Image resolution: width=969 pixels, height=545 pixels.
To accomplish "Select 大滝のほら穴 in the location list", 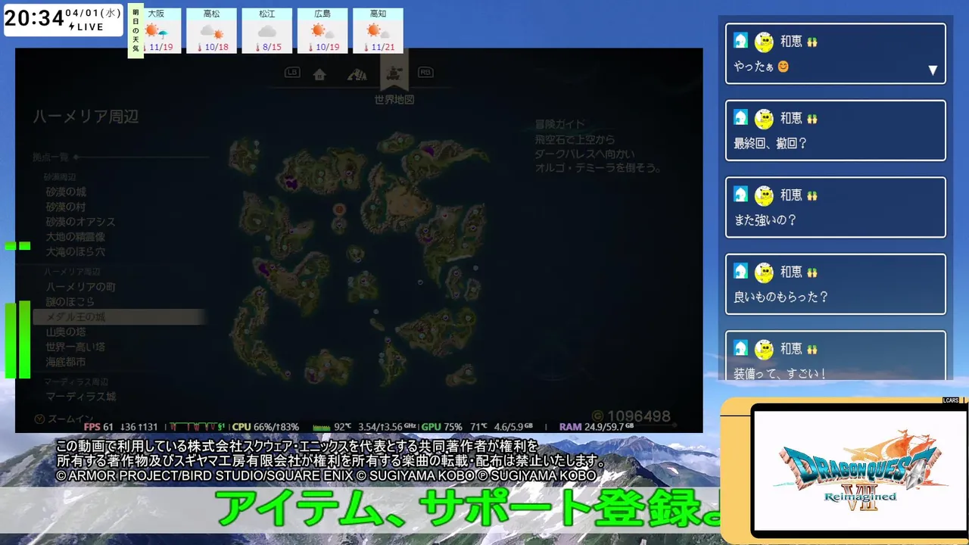I will click(75, 251).
